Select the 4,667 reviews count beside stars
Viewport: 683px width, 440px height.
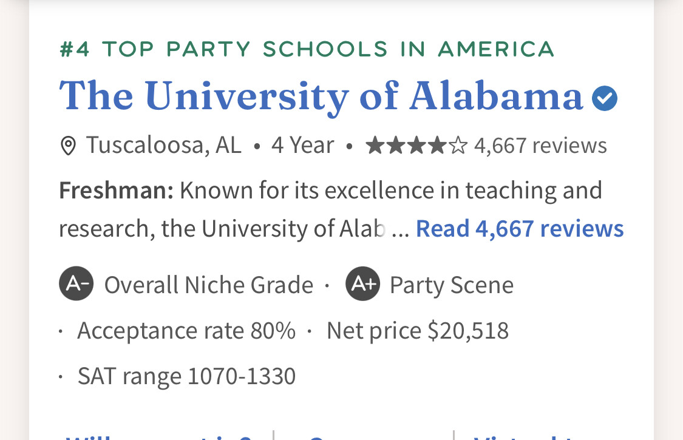pos(540,146)
